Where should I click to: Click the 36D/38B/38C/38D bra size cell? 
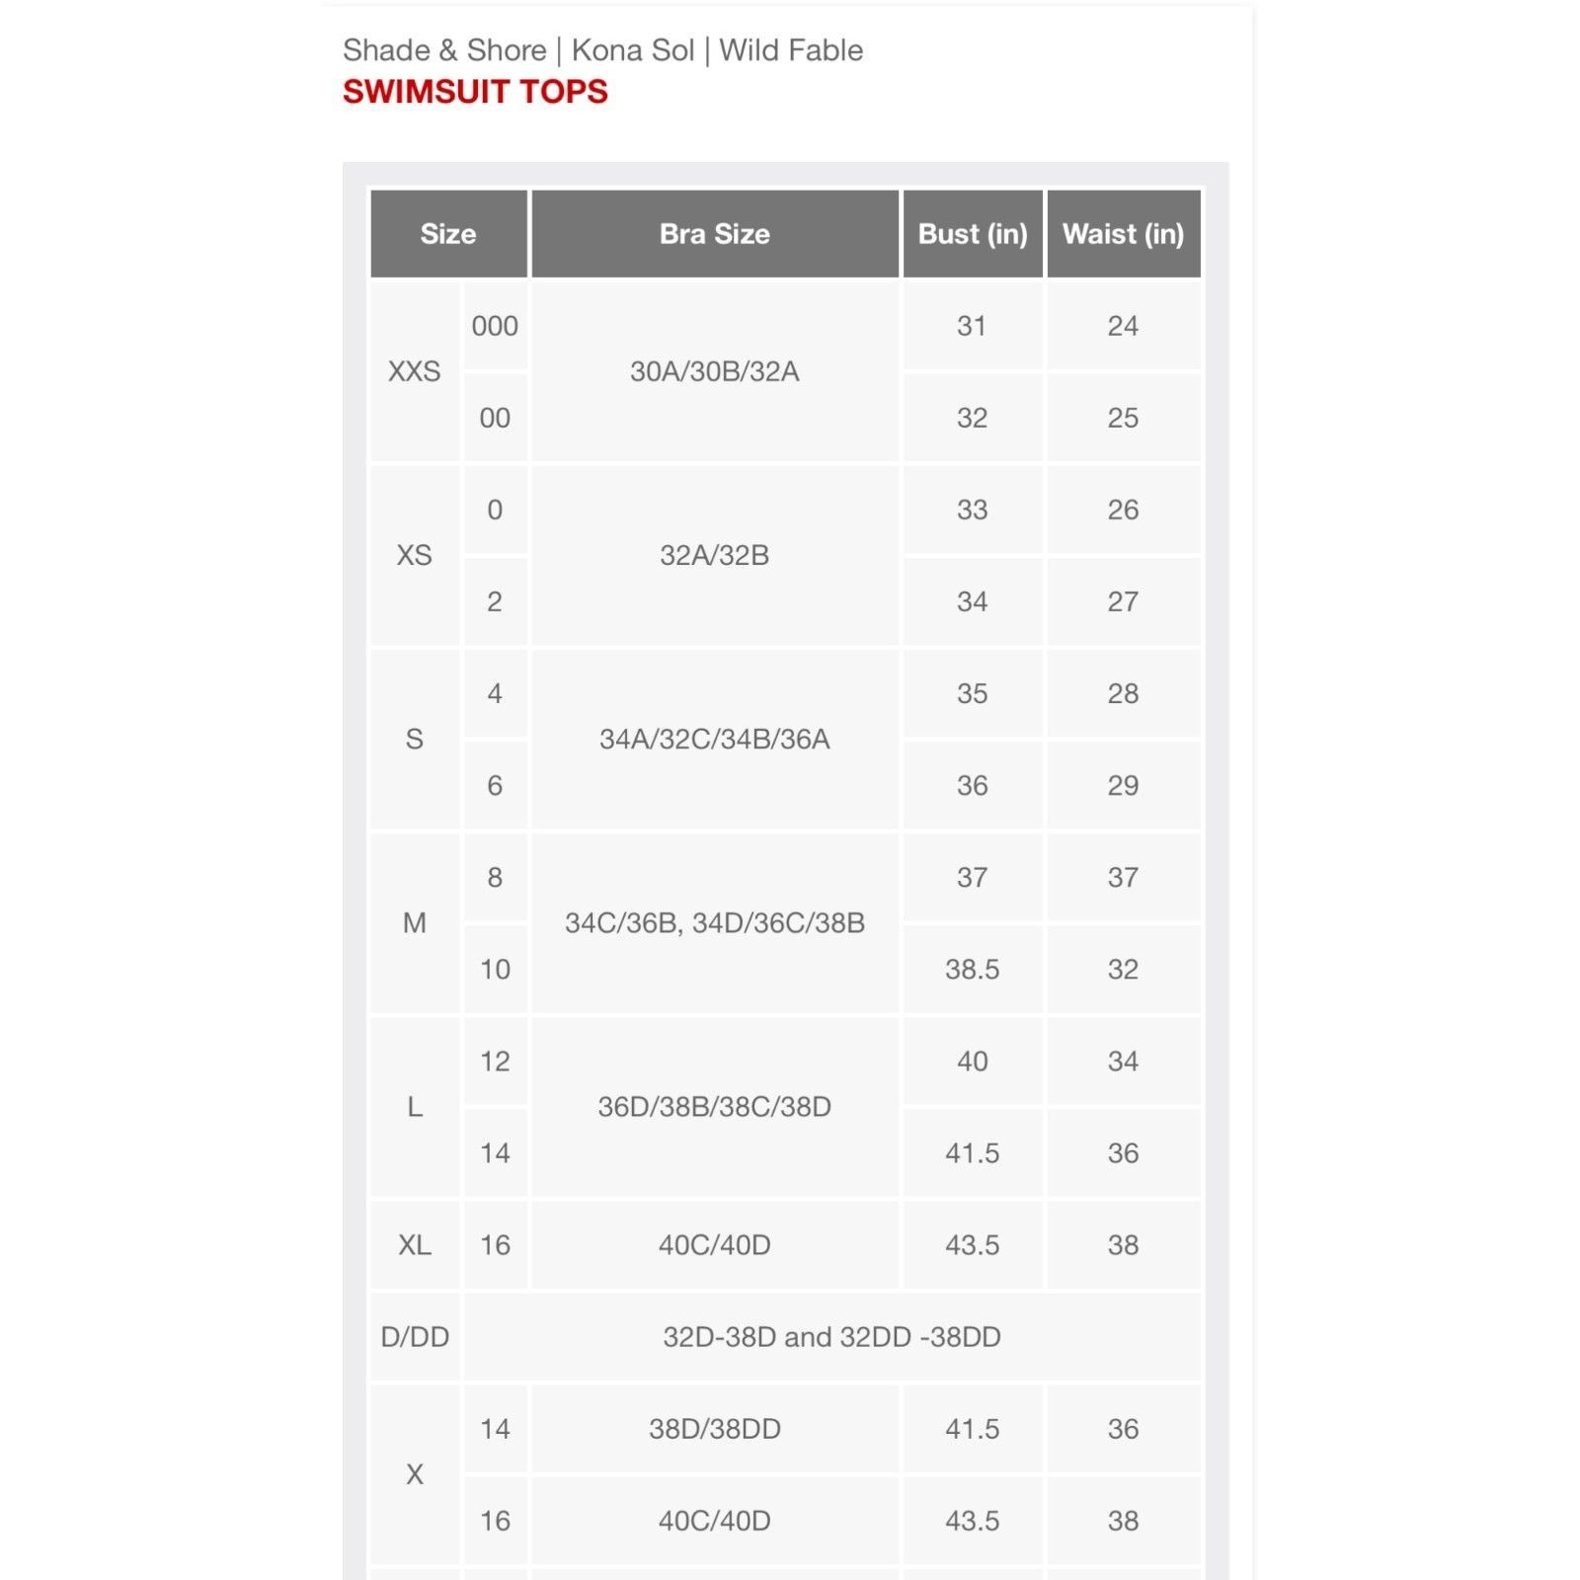point(715,1106)
